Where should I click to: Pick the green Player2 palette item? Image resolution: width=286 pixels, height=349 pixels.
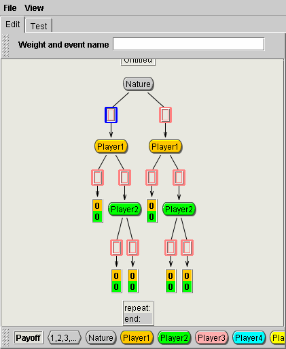pyautogui.click(x=174, y=337)
